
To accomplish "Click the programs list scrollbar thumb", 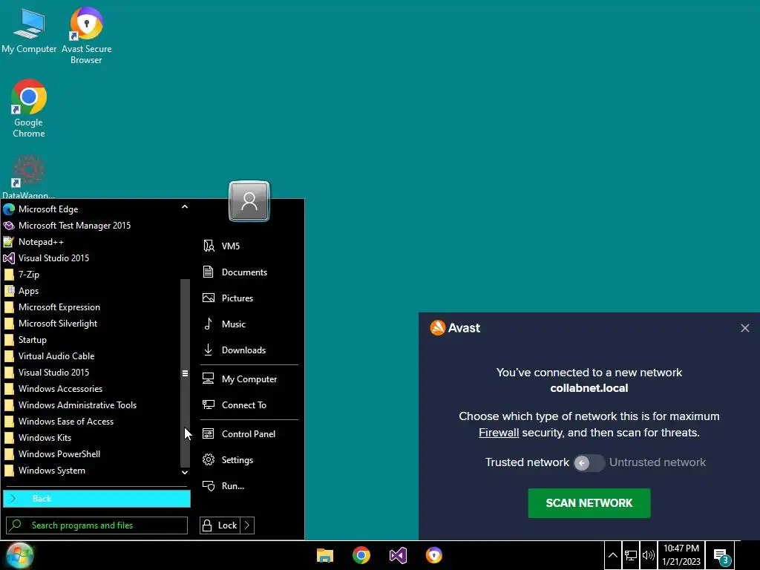I will (x=185, y=373).
